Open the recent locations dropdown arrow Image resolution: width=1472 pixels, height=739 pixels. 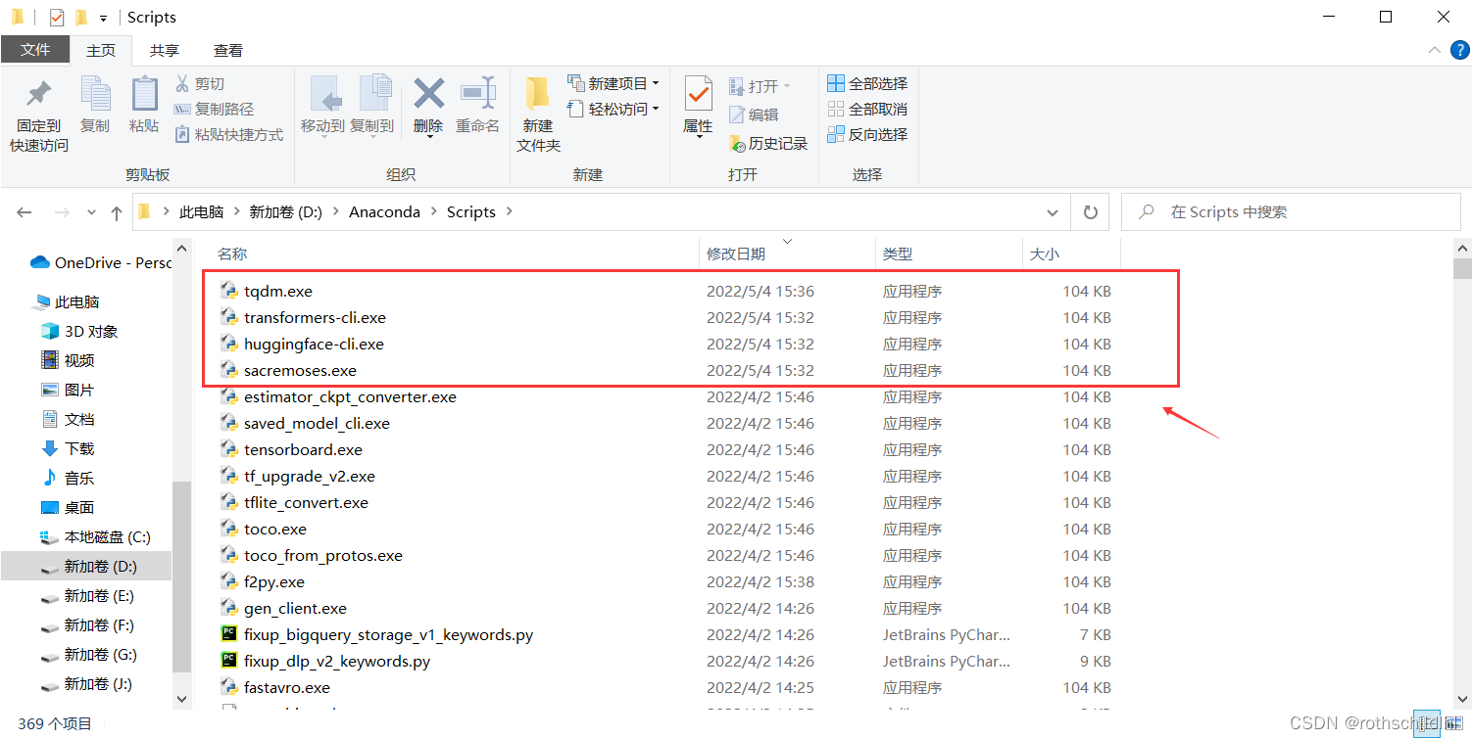pyautogui.click(x=92, y=212)
